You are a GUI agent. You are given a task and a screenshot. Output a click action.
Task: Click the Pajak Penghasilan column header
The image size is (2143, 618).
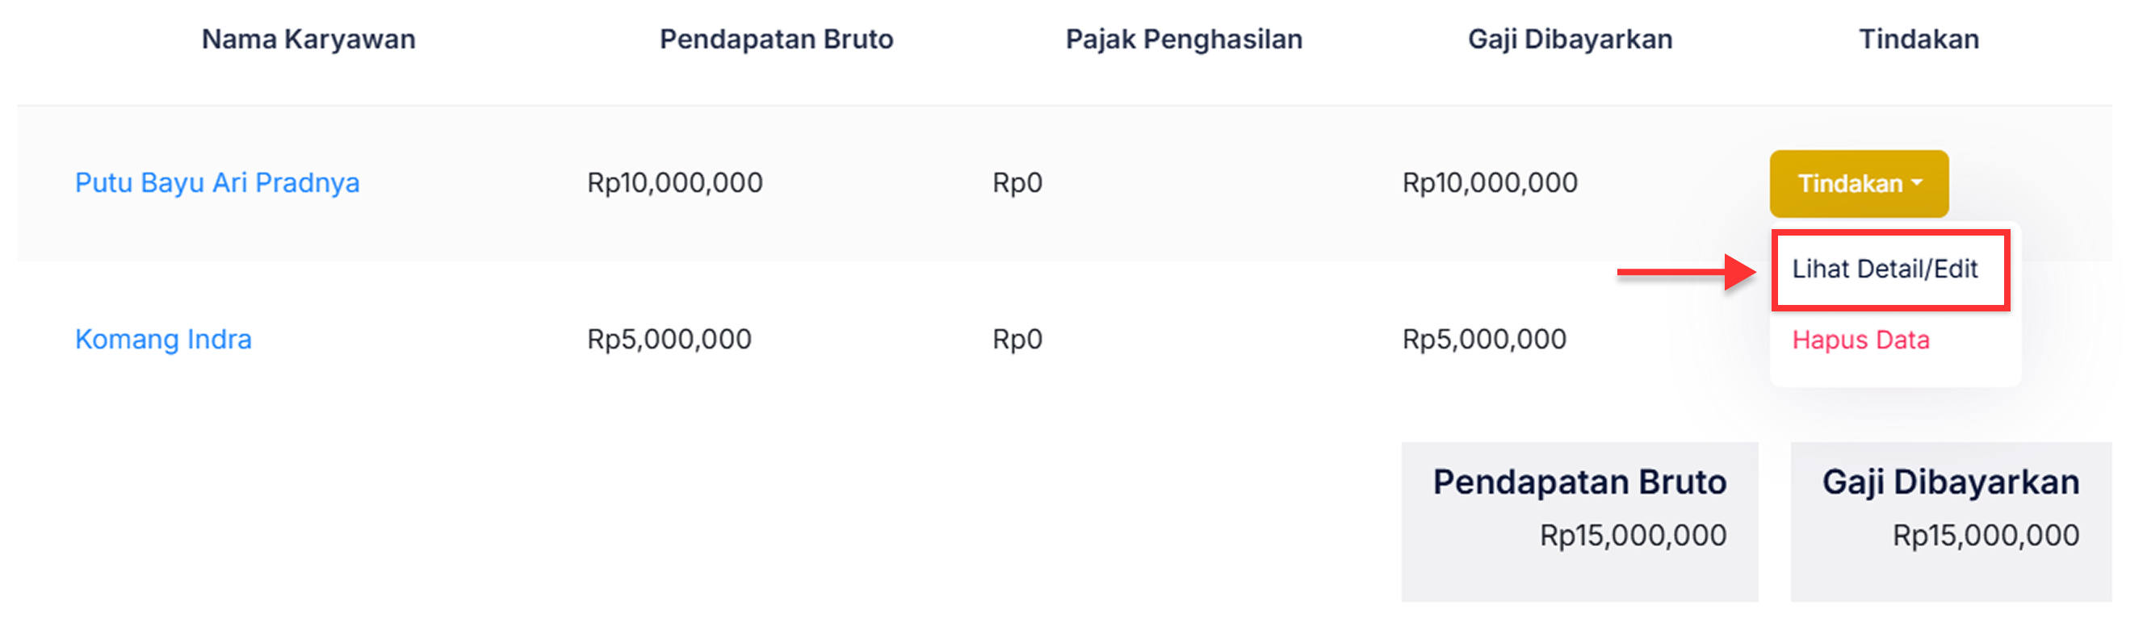tap(1184, 38)
